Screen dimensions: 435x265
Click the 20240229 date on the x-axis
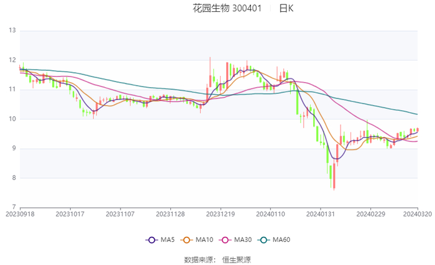[x=370, y=213]
